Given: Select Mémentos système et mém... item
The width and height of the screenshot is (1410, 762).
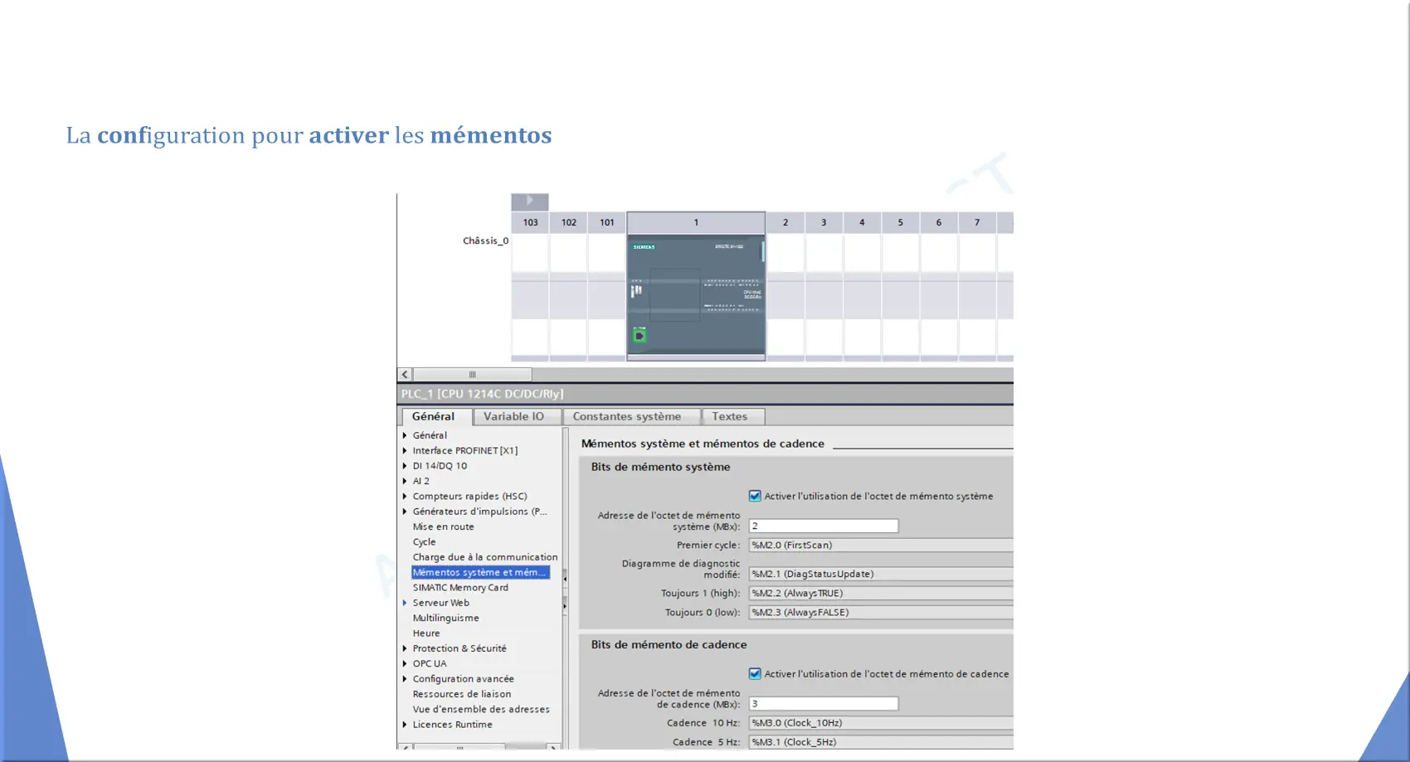Looking at the screenshot, I should (480, 572).
